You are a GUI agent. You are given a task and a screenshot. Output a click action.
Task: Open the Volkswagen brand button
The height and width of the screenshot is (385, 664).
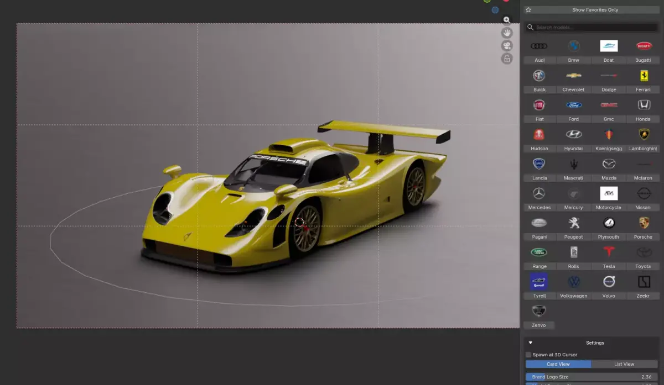pos(574,296)
